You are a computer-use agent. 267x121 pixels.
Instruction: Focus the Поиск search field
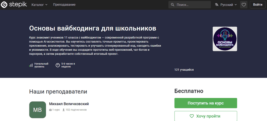tap(190, 5)
